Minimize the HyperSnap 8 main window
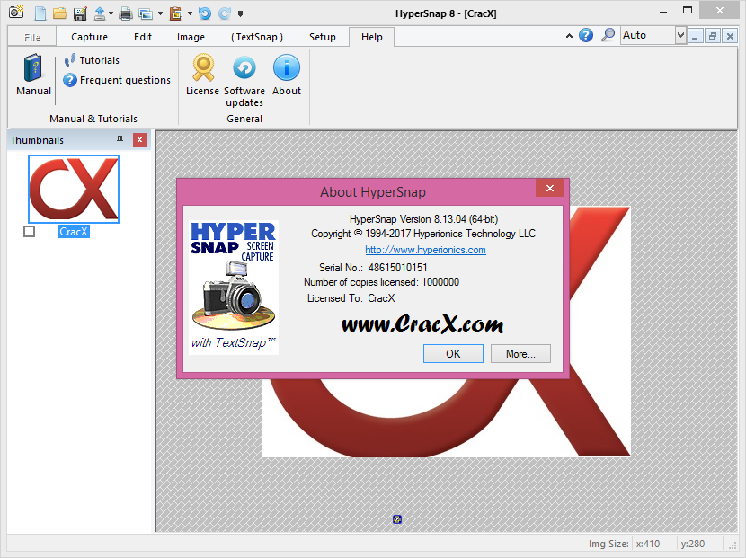Image resolution: width=746 pixels, height=558 pixels. pos(663,12)
